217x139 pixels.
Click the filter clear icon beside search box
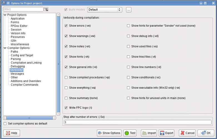(46, 9)
